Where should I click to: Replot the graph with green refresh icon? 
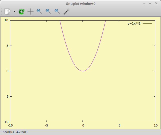click(22, 11)
